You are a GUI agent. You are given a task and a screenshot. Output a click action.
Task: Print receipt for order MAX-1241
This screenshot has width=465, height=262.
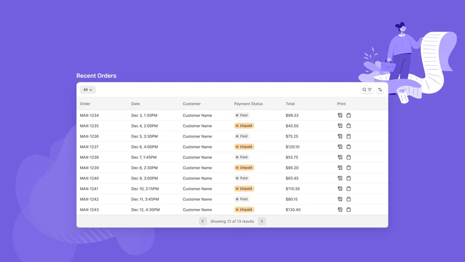pyautogui.click(x=340, y=189)
